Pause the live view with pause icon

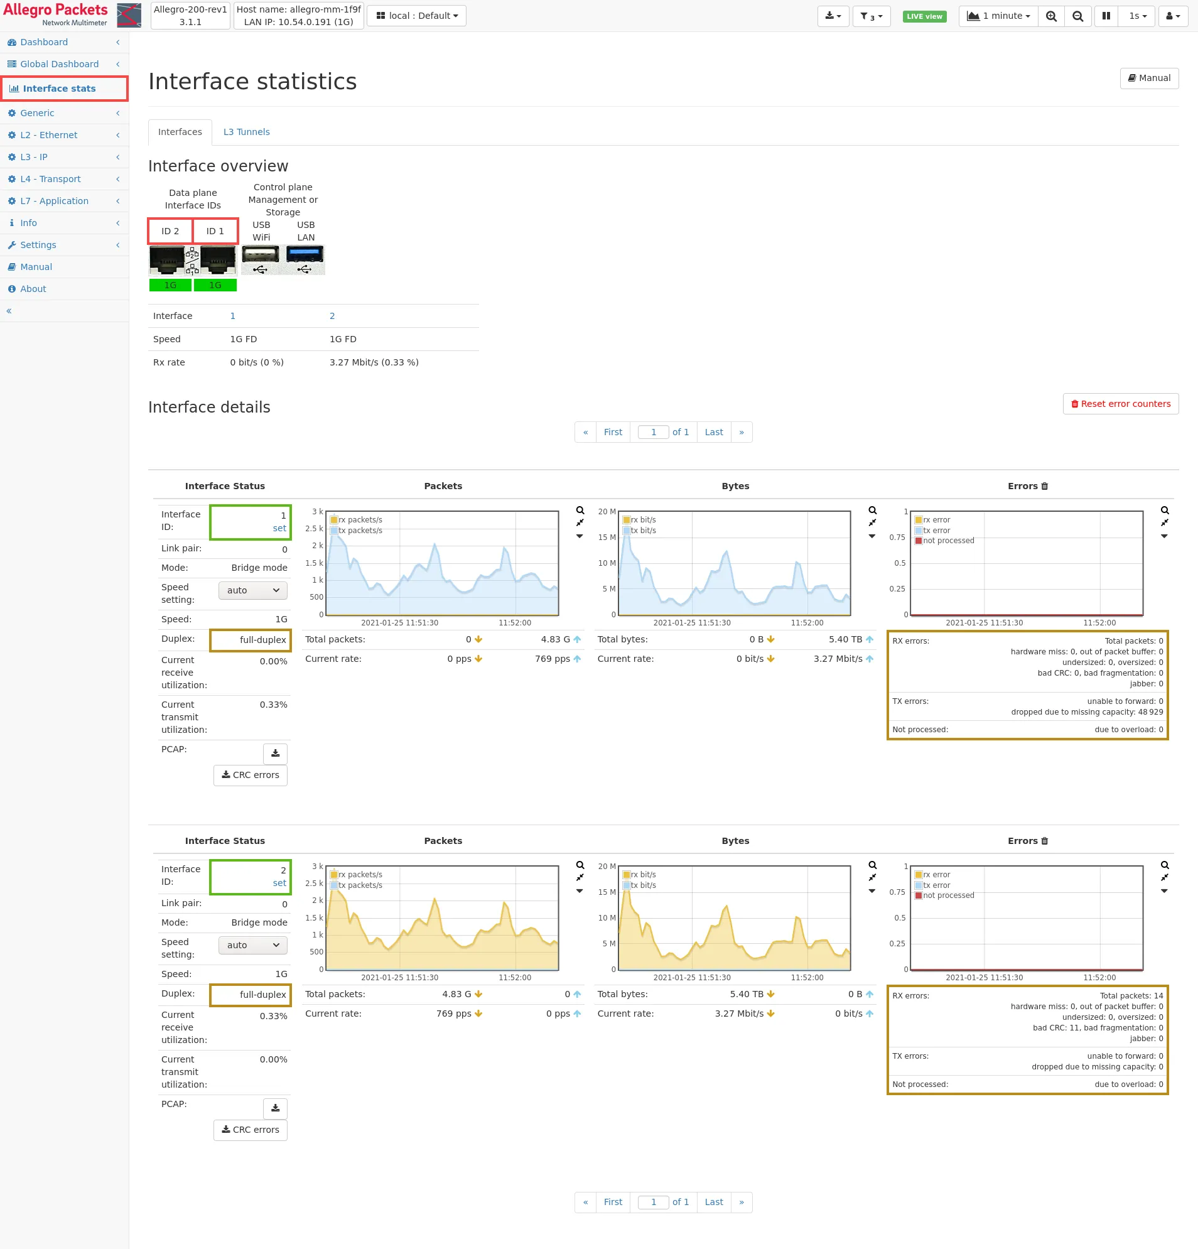coord(1106,16)
